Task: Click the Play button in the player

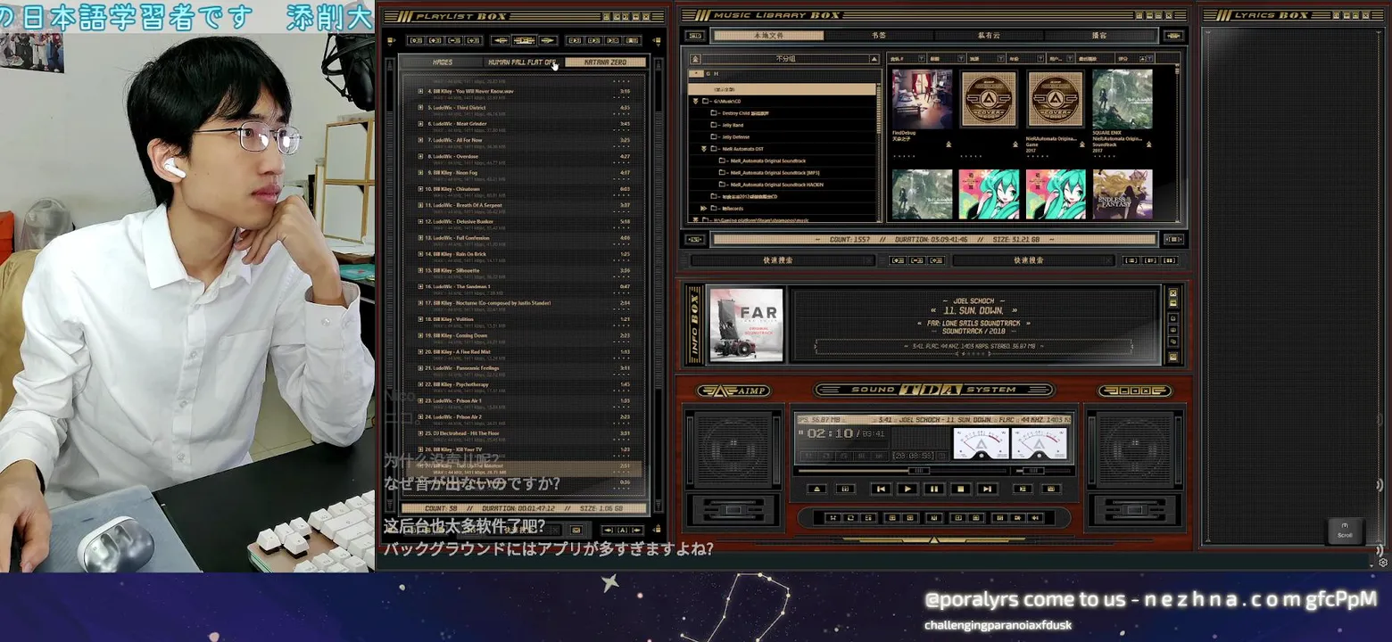Action: (x=907, y=489)
